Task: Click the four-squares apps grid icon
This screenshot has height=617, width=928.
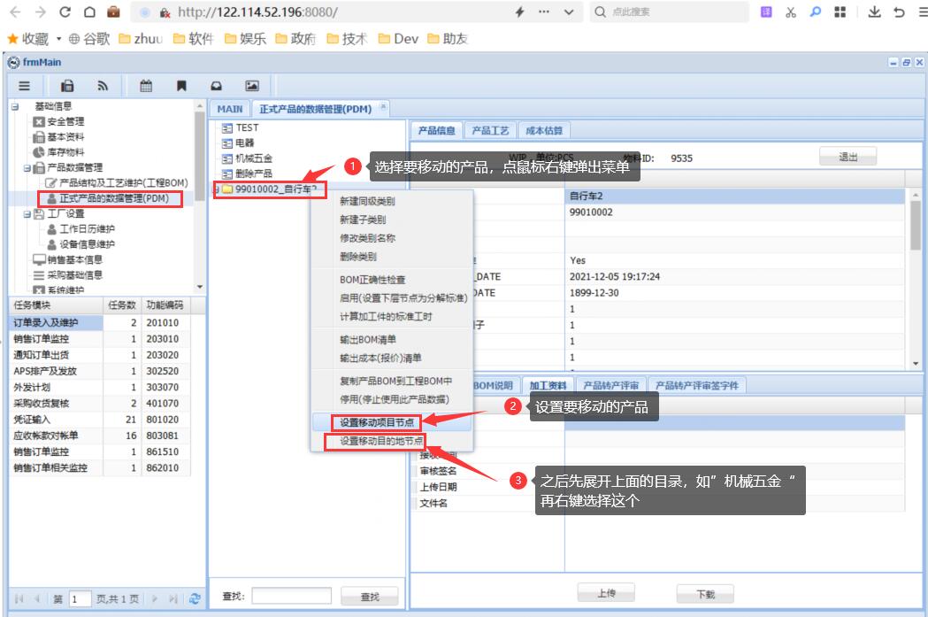Action: [x=840, y=12]
